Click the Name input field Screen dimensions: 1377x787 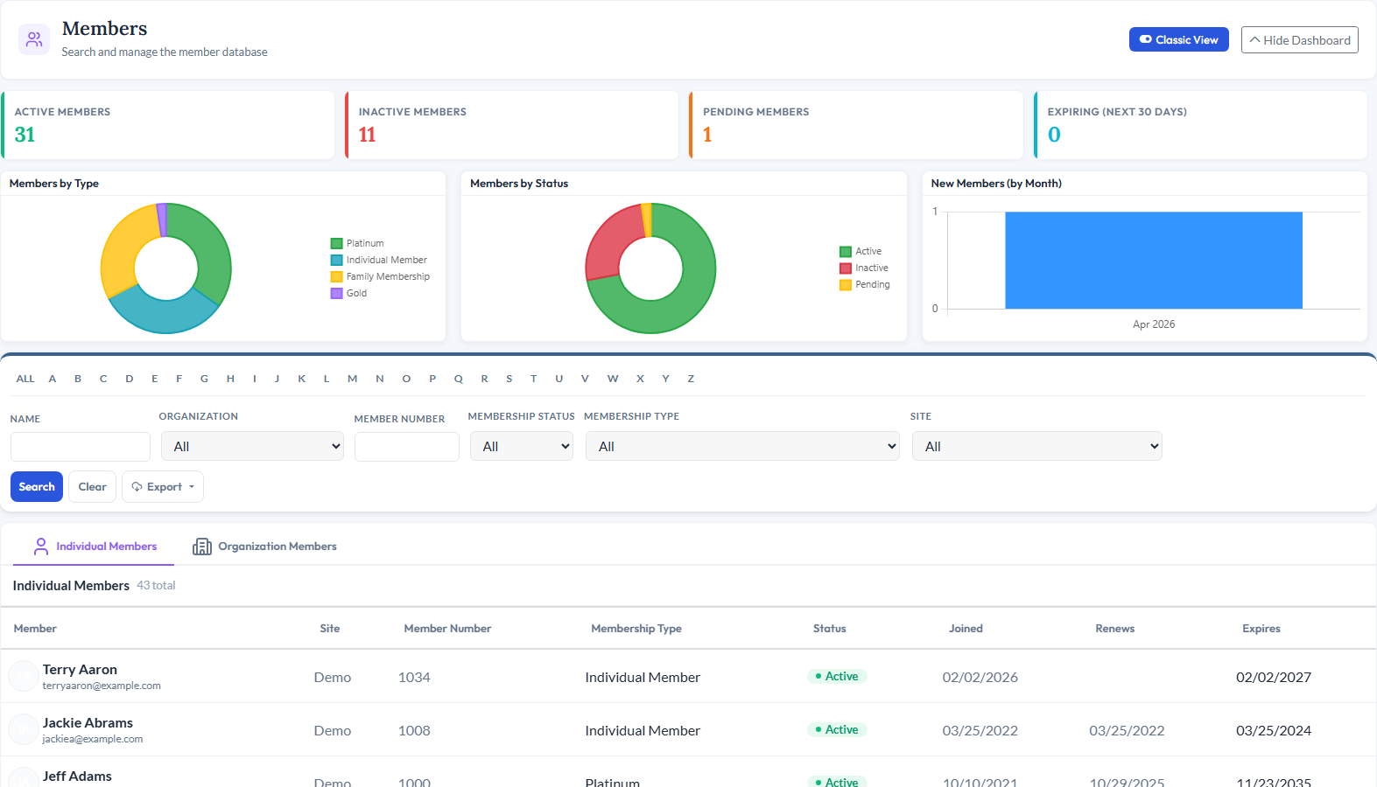pos(81,447)
